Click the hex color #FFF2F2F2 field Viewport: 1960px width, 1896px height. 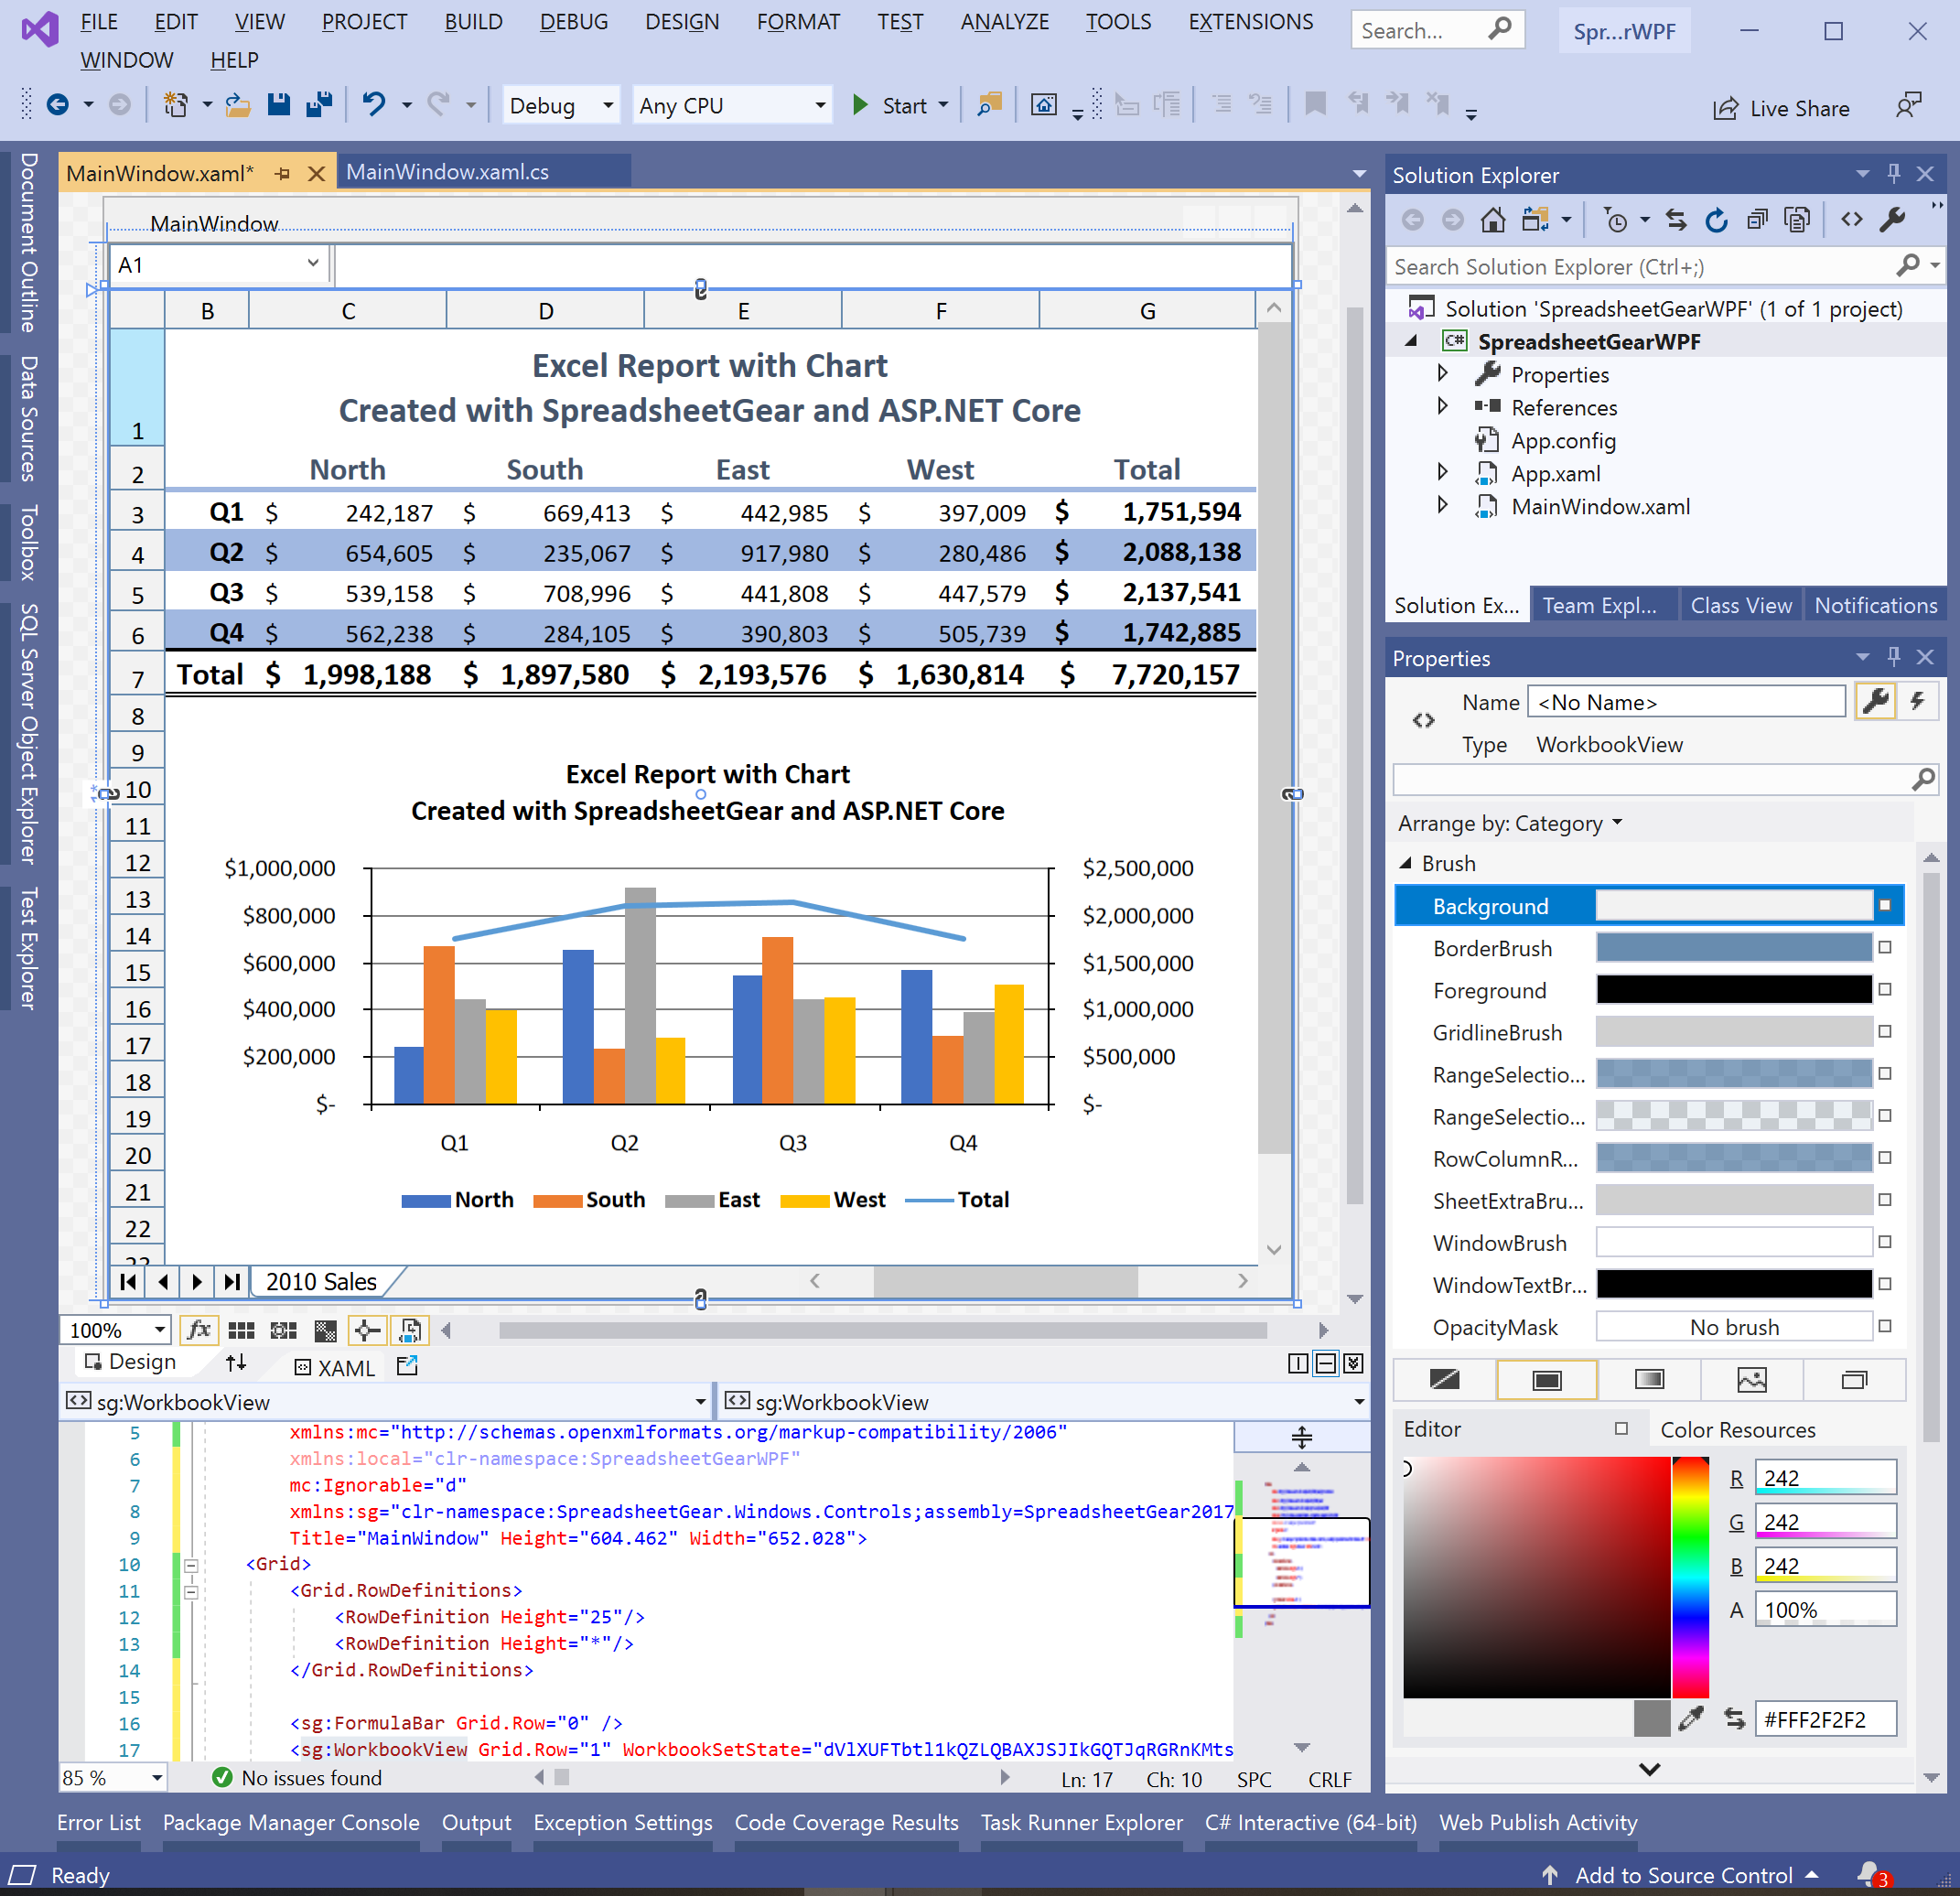click(x=1825, y=1719)
